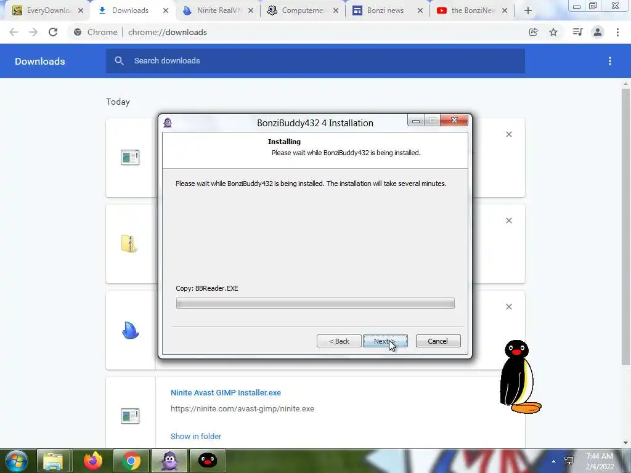Minimize the BonziBuddy432 installer window

[416, 120]
